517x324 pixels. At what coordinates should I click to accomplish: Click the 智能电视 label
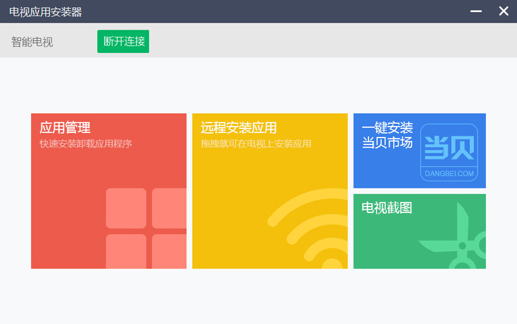pyautogui.click(x=32, y=42)
